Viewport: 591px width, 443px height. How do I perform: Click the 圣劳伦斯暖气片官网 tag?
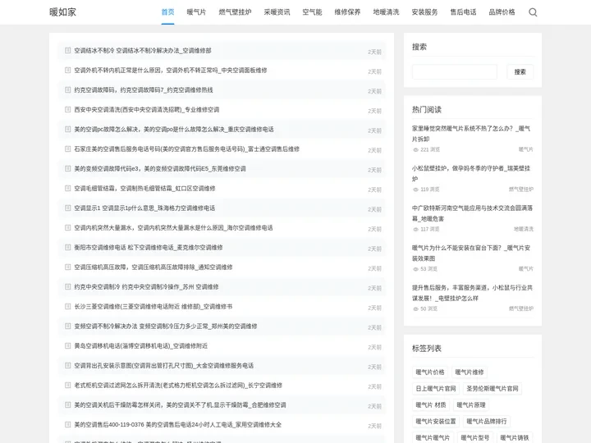[492, 388]
